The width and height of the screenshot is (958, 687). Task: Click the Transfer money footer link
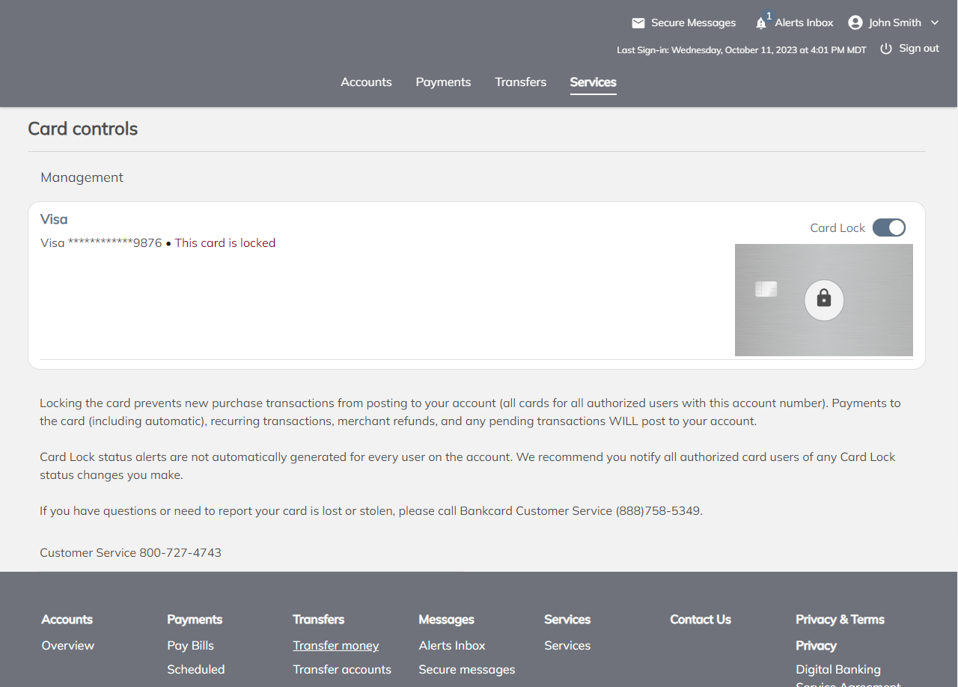pos(335,645)
